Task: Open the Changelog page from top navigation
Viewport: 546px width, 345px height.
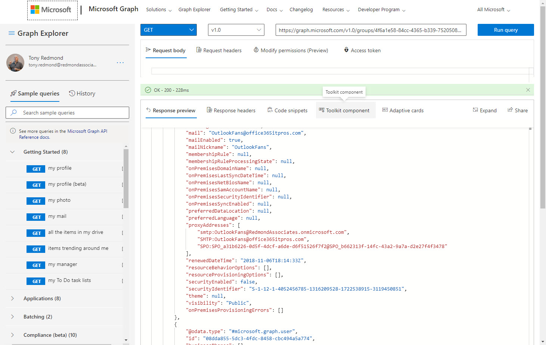Action: tap(301, 9)
